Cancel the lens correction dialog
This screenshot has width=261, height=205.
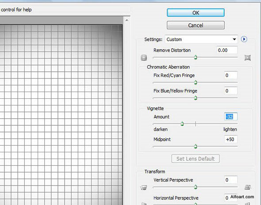(x=196, y=25)
